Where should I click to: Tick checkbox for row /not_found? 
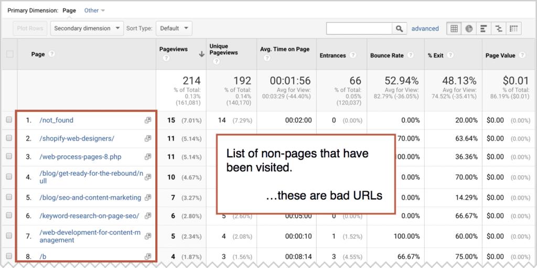9,120
